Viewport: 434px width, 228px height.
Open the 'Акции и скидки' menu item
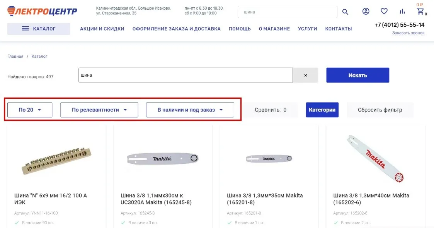click(x=102, y=28)
